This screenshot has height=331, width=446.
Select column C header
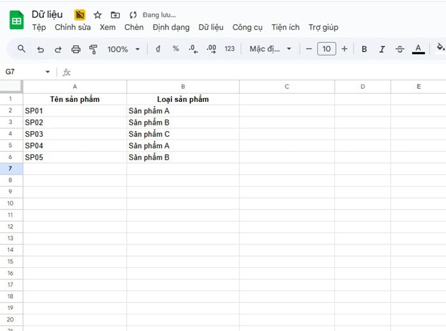coord(287,87)
